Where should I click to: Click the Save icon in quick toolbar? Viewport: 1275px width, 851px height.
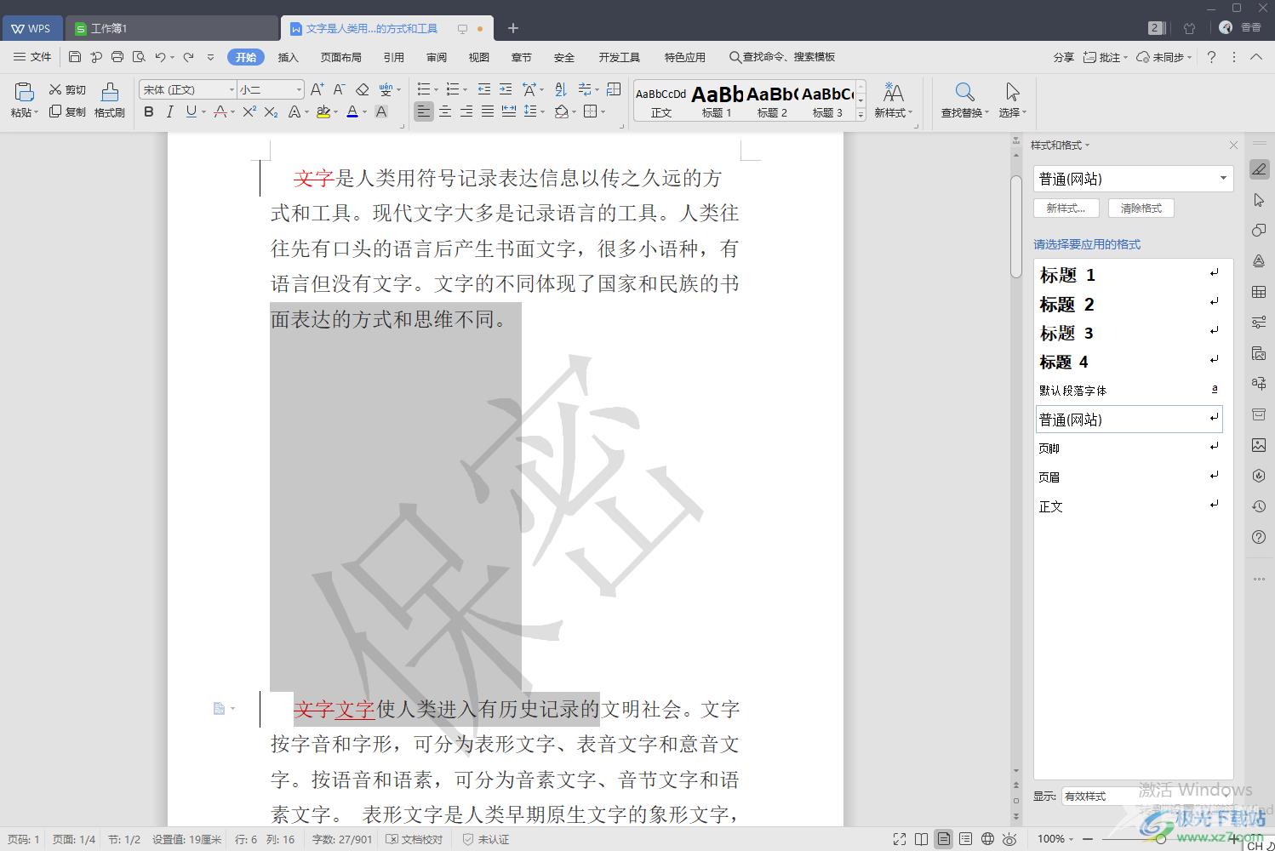75,57
